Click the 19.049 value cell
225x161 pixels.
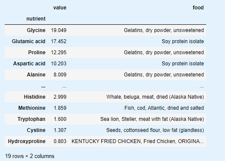[58, 30]
